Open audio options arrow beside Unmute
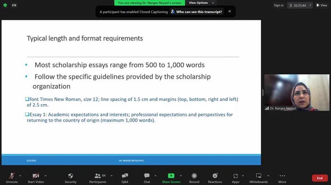 pyautogui.click(x=20, y=176)
